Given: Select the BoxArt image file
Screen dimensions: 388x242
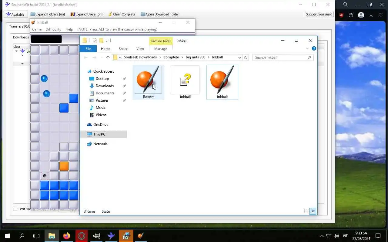Looking at the screenshot, I should click(148, 82).
